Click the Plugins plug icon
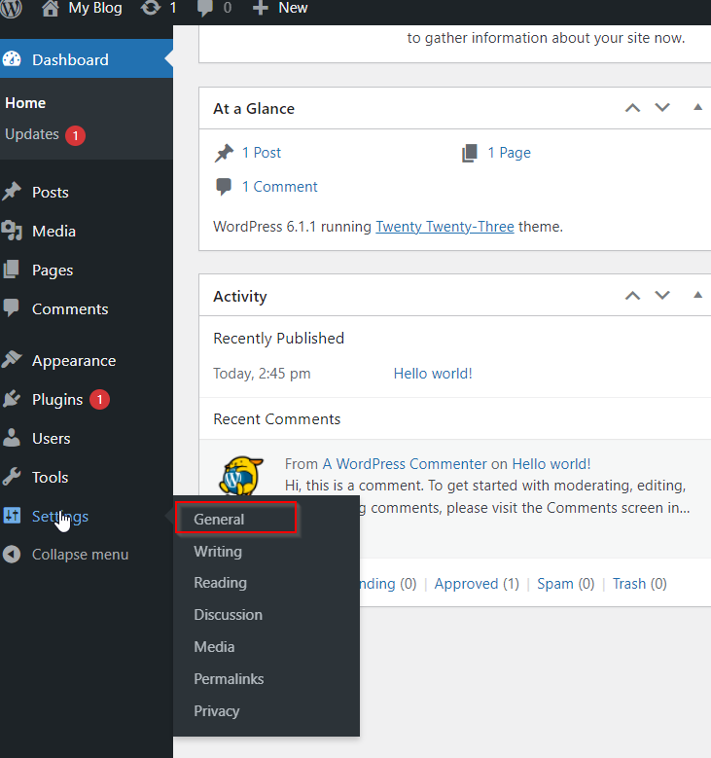This screenshot has height=758, width=711. [12, 399]
